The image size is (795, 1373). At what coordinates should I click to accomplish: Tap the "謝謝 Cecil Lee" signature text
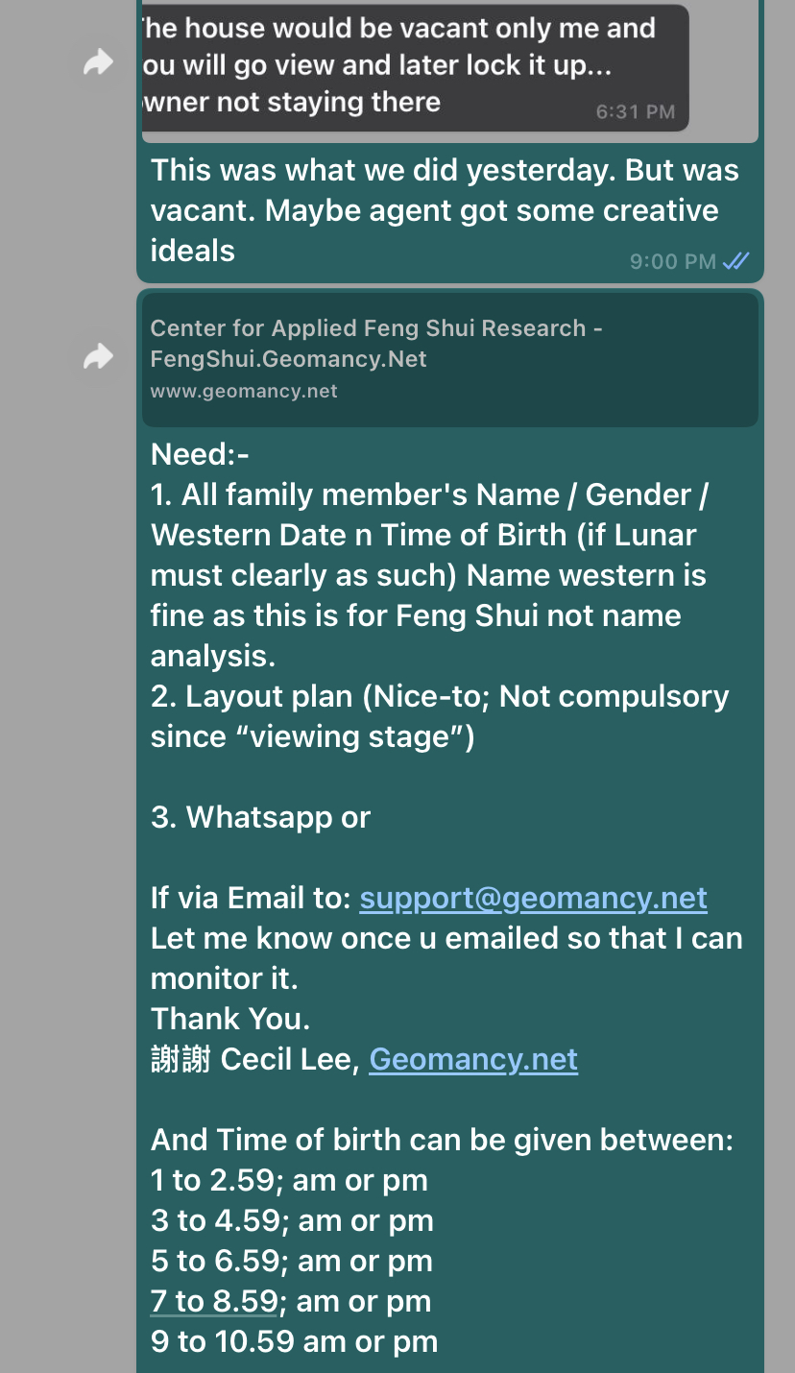[x=254, y=1059]
